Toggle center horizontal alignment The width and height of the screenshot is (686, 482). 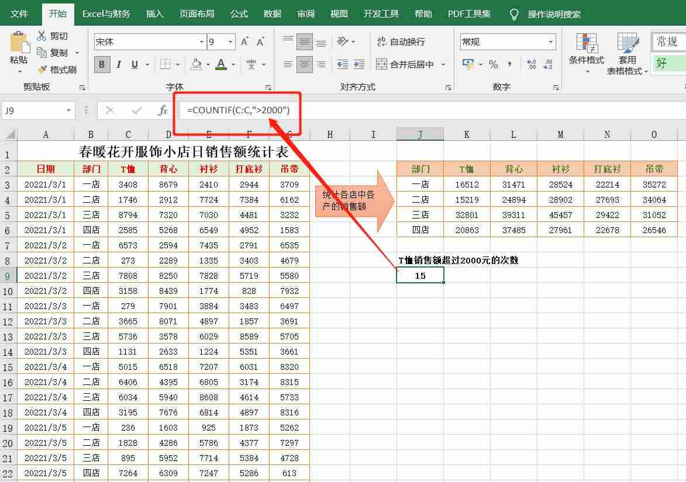click(305, 64)
